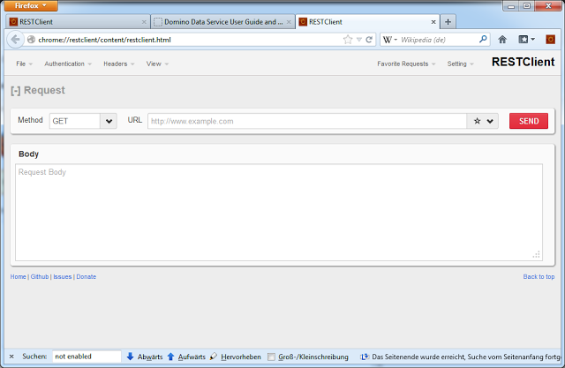The height and width of the screenshot is (368, 565).
Task: Expand the favorite star dropdown beside URL
Action: point(484,121)
